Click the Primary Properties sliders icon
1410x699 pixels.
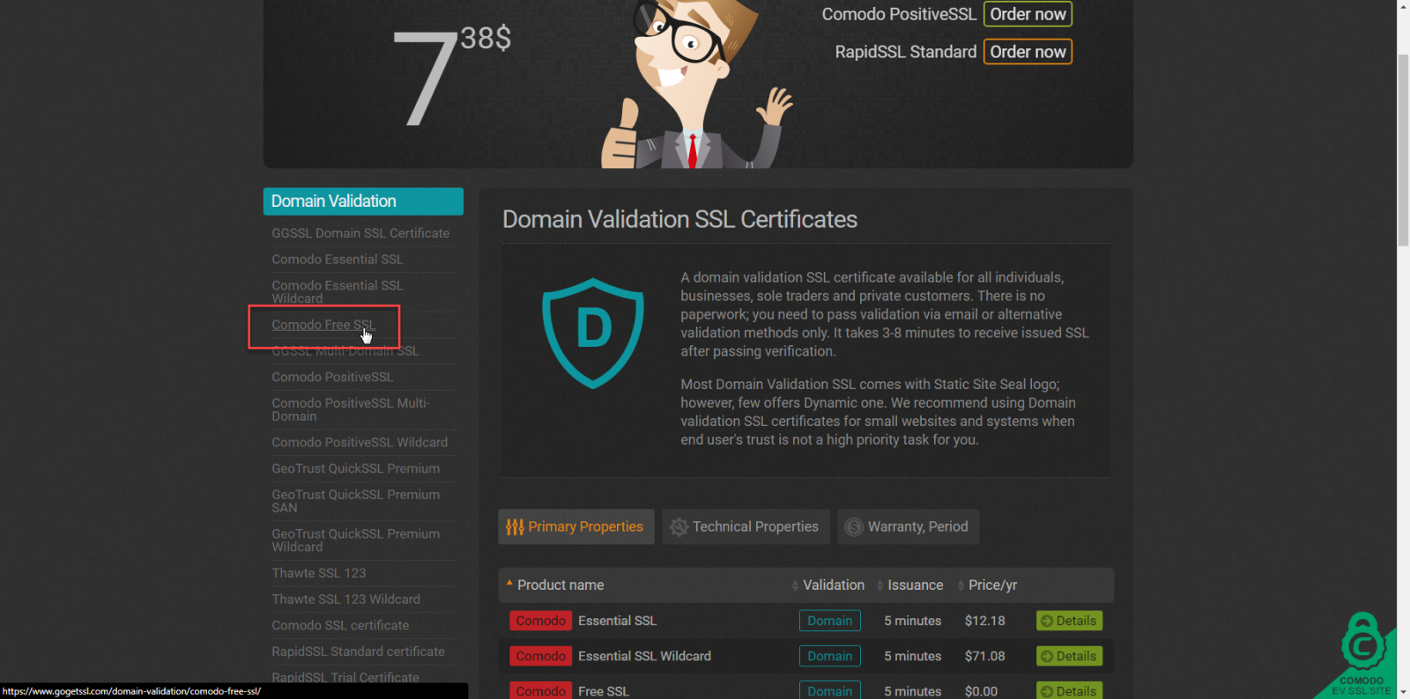pyautogui.click(x=515, y=526)
